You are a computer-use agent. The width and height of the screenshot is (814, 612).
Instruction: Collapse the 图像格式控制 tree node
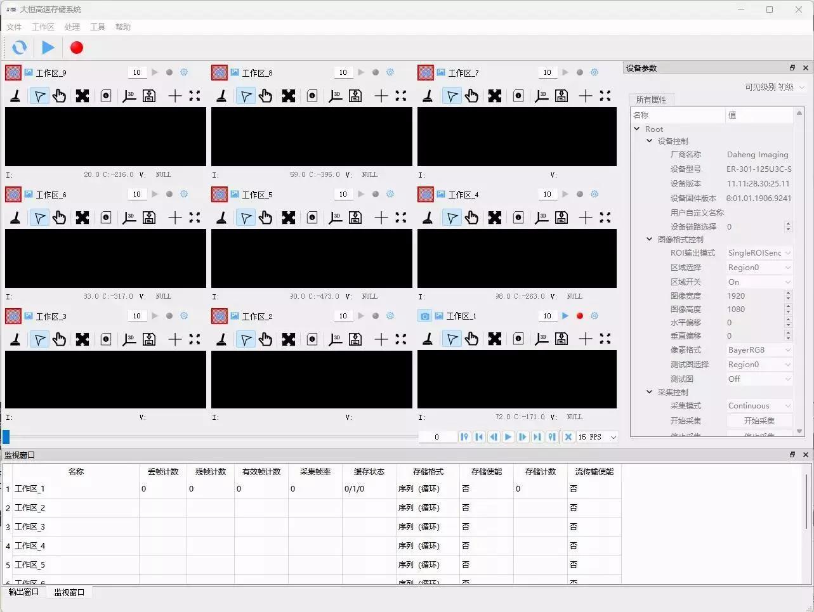pyautogui.click(x=649, y=239)
